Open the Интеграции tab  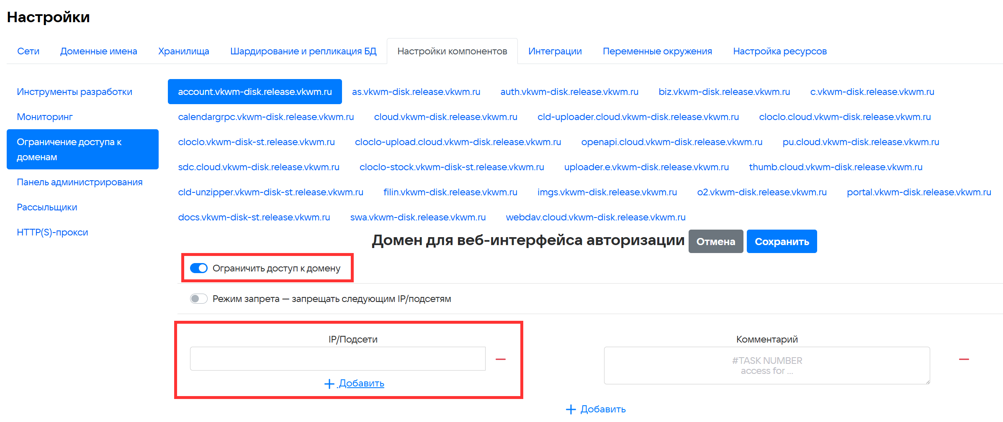555,51
